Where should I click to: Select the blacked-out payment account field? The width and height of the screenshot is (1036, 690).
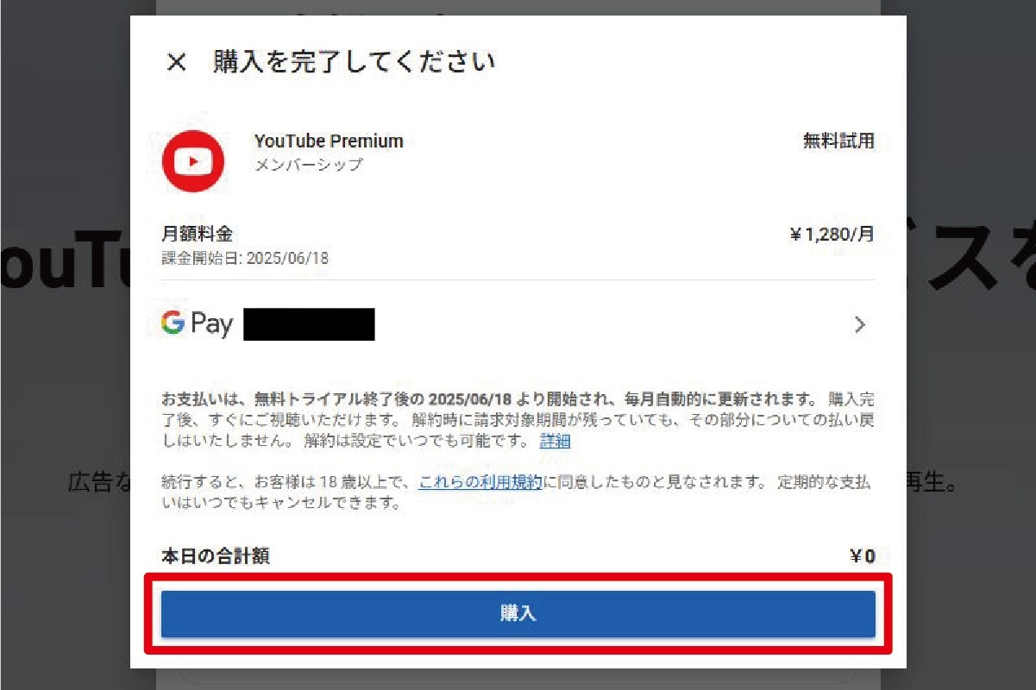click(309, 324)
